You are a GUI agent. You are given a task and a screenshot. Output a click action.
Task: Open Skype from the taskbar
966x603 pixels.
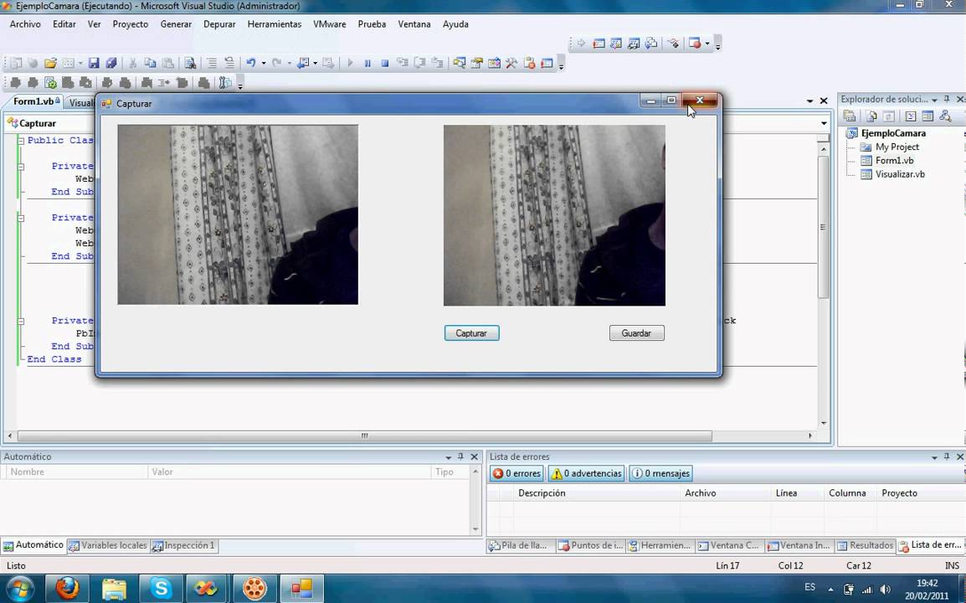point(160,588)
